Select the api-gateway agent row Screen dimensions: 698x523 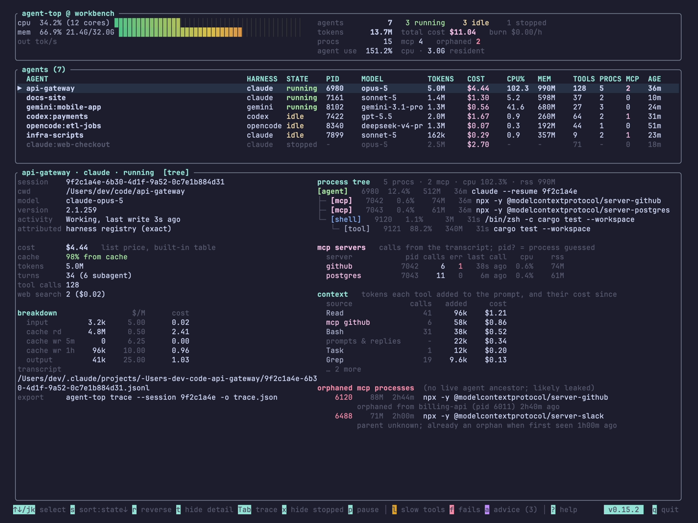pos(348,88)
